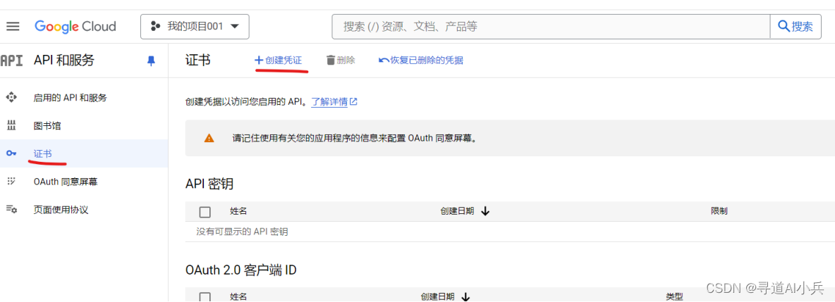Sort API 密钥 by 创建日期 arrow
Image resolution: width=835 pixels, height=302 pixels.
click(x=484, y=211)
